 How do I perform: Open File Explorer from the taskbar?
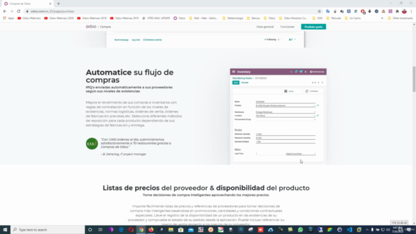171,229
